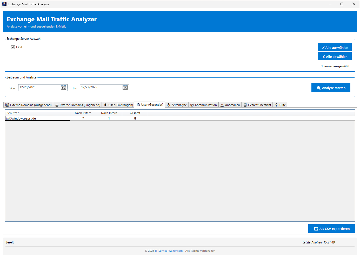Screen dimensions: 360x258
Task: Click the clock icon on Zeitanalyse tab
Action: tap(169, 105)
